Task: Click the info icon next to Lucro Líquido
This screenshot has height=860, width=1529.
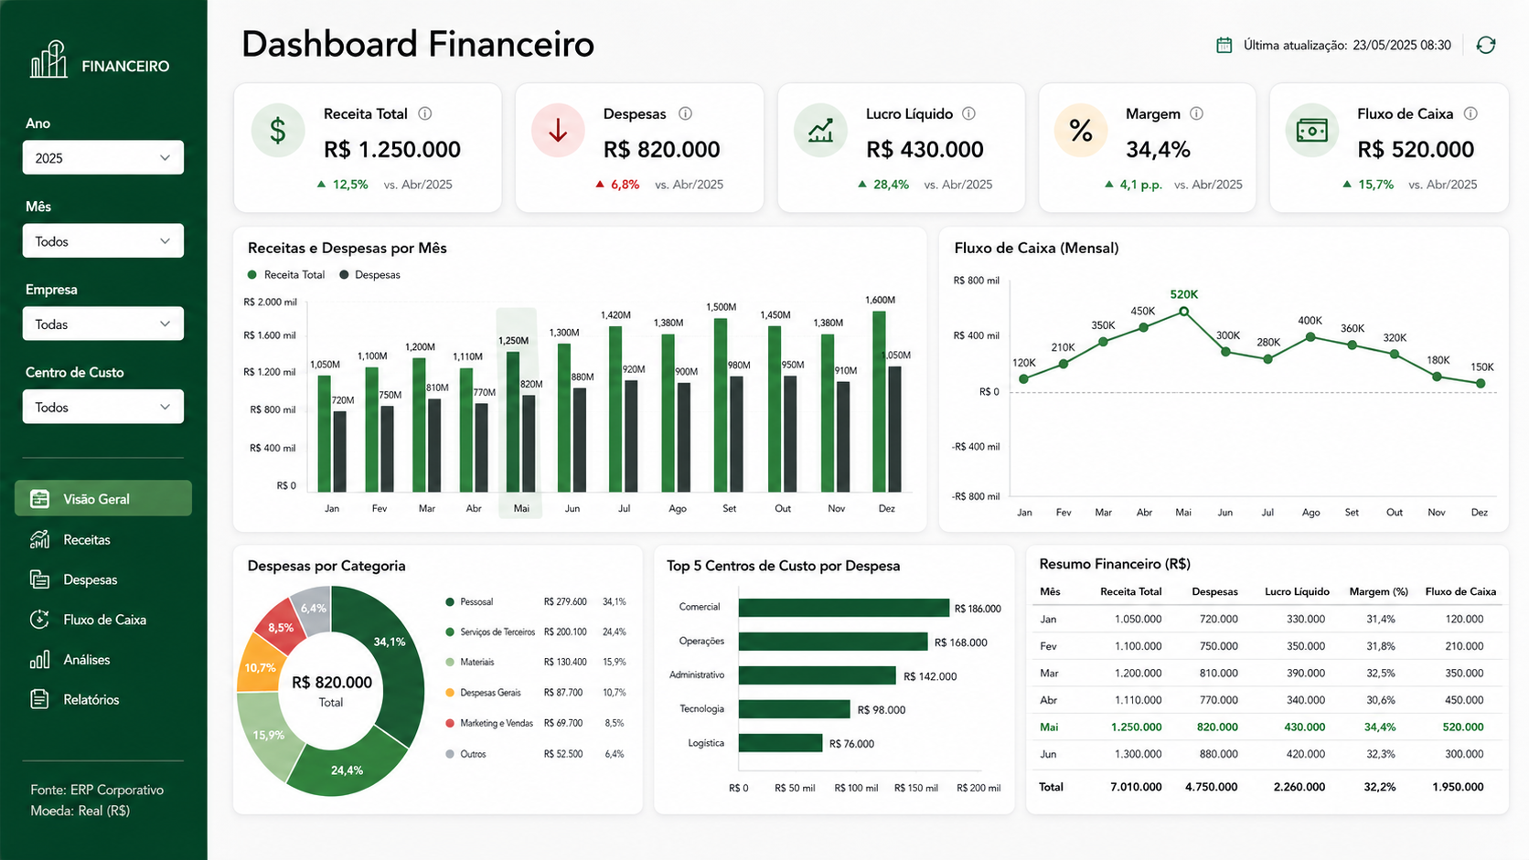Action: (x=968, y=113)
